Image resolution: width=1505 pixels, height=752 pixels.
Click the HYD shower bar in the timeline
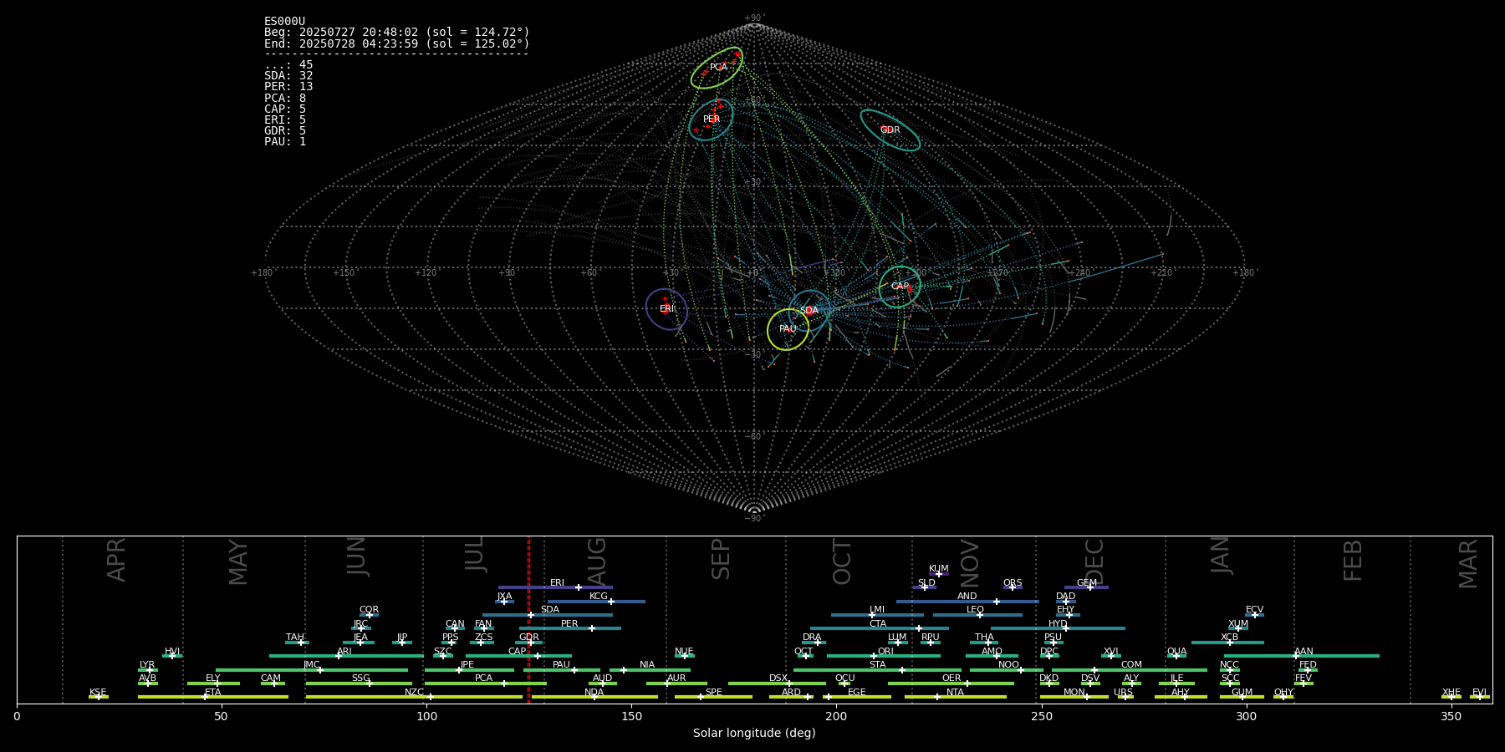click(x=1058, y=628)
